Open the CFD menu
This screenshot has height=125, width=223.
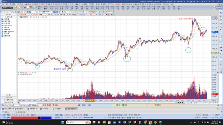click(92, 4)
